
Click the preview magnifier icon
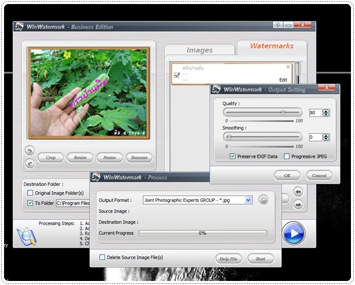(27, 236)
